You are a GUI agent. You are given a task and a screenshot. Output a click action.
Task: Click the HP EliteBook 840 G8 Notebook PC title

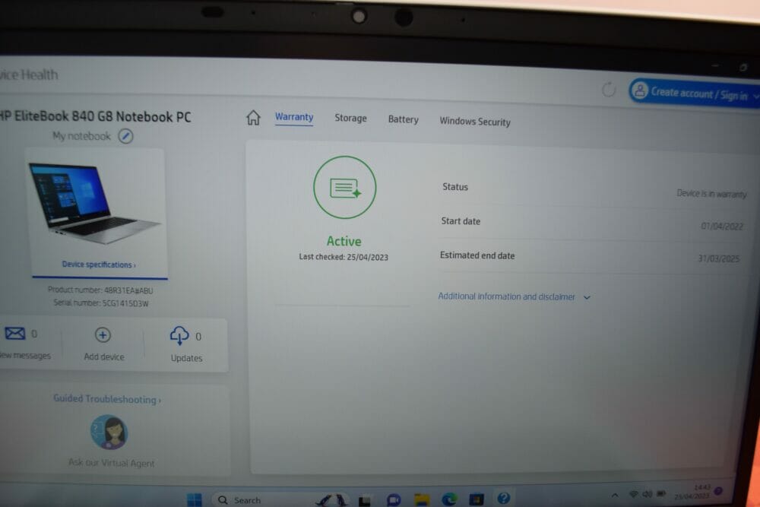coord(96,117)
